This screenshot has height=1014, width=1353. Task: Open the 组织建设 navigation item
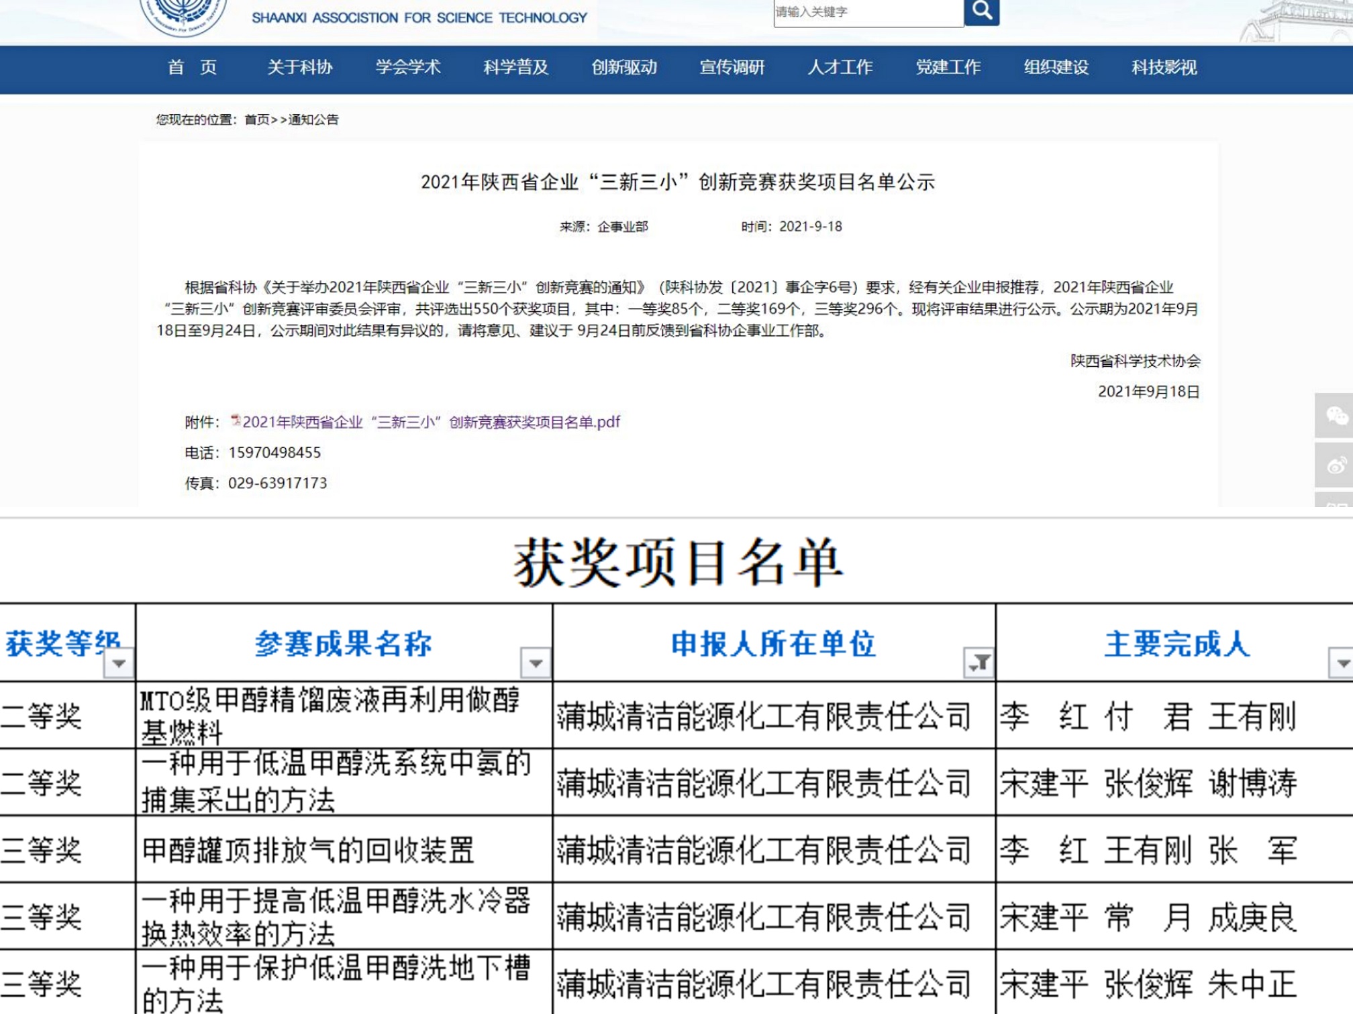tap(1056, 67)
